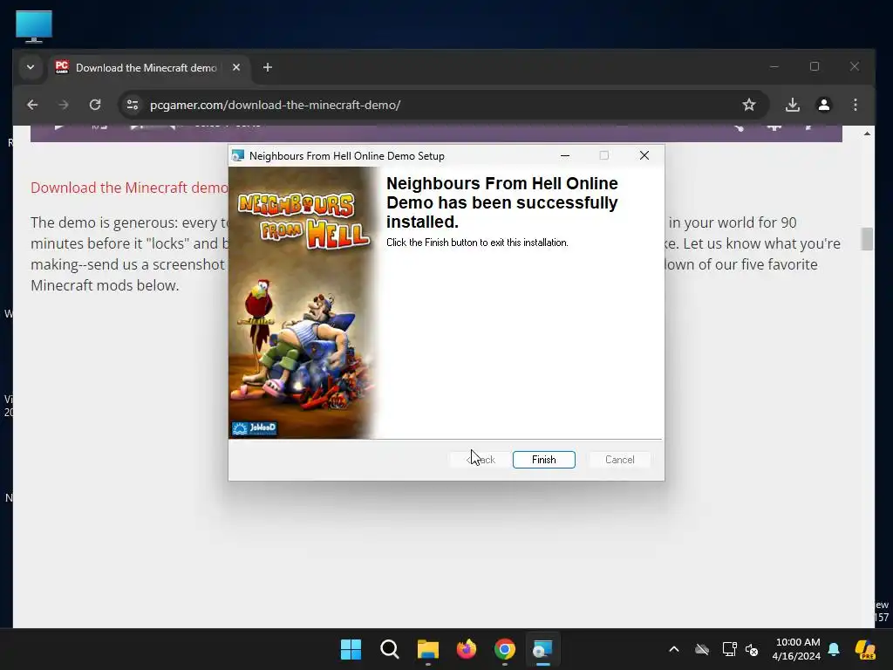
Task: Select the installer icon in taskbar
Action: [x=542, y=649]
